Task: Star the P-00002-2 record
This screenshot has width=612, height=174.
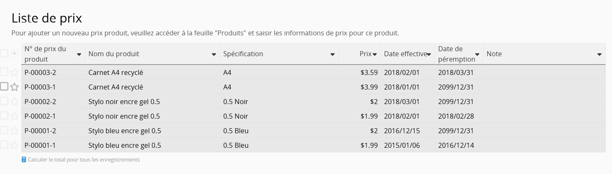Action: coord(15,102)
